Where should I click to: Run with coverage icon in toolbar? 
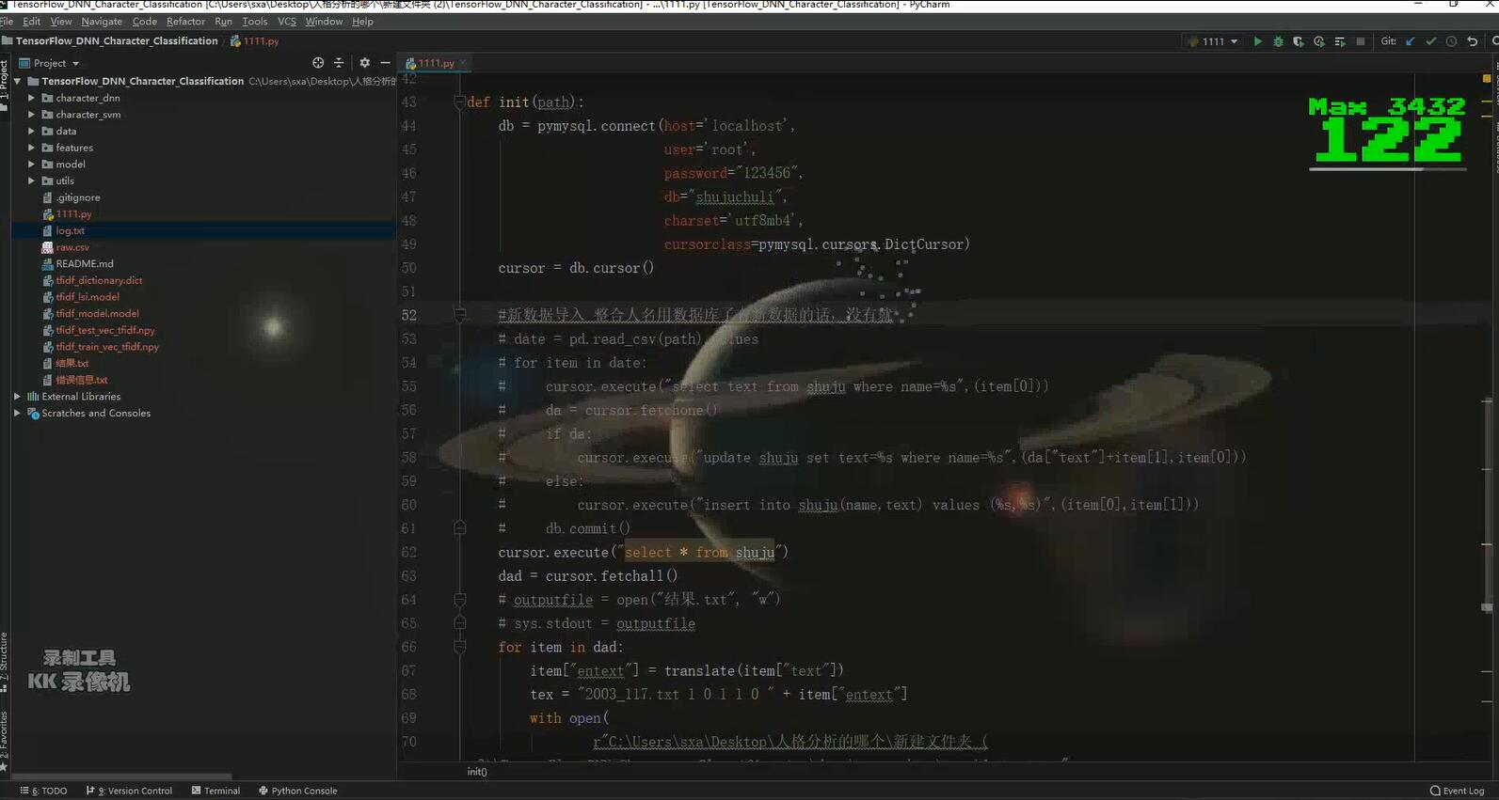(x=1299, y=41)
